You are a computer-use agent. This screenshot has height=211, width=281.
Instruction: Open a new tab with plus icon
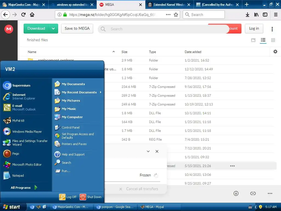(x=247, y=4)
